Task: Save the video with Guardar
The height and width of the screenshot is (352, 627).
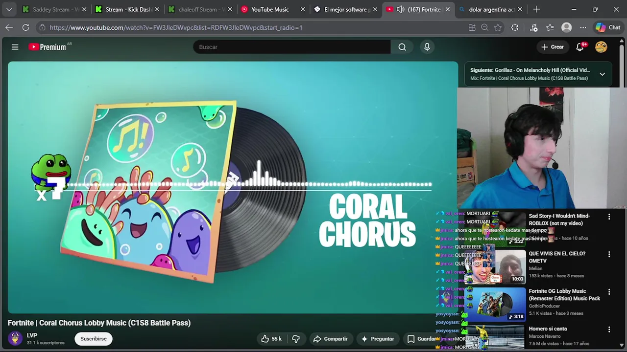Action: [x=422, y=339]
